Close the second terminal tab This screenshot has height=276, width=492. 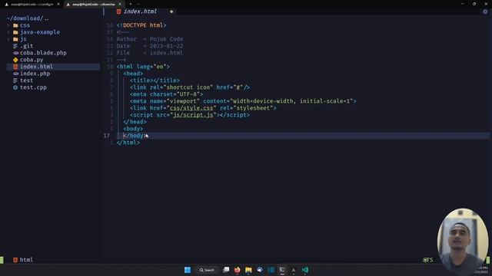tap(120, 5)
